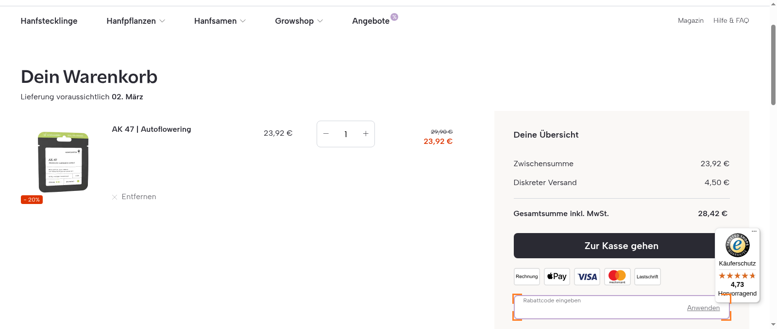Open the Hanfpflanzen menu
This screenshot has width=777, height=329.
coord(131,21)
